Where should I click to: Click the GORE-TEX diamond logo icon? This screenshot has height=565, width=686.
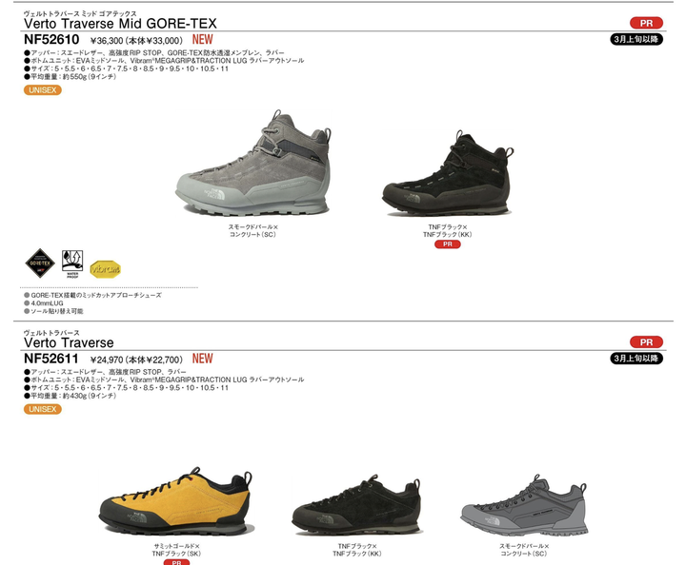point(40,263)
